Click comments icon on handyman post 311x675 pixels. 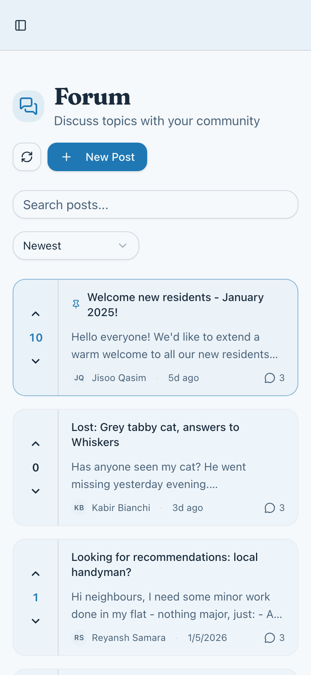(x=270, y=638)
